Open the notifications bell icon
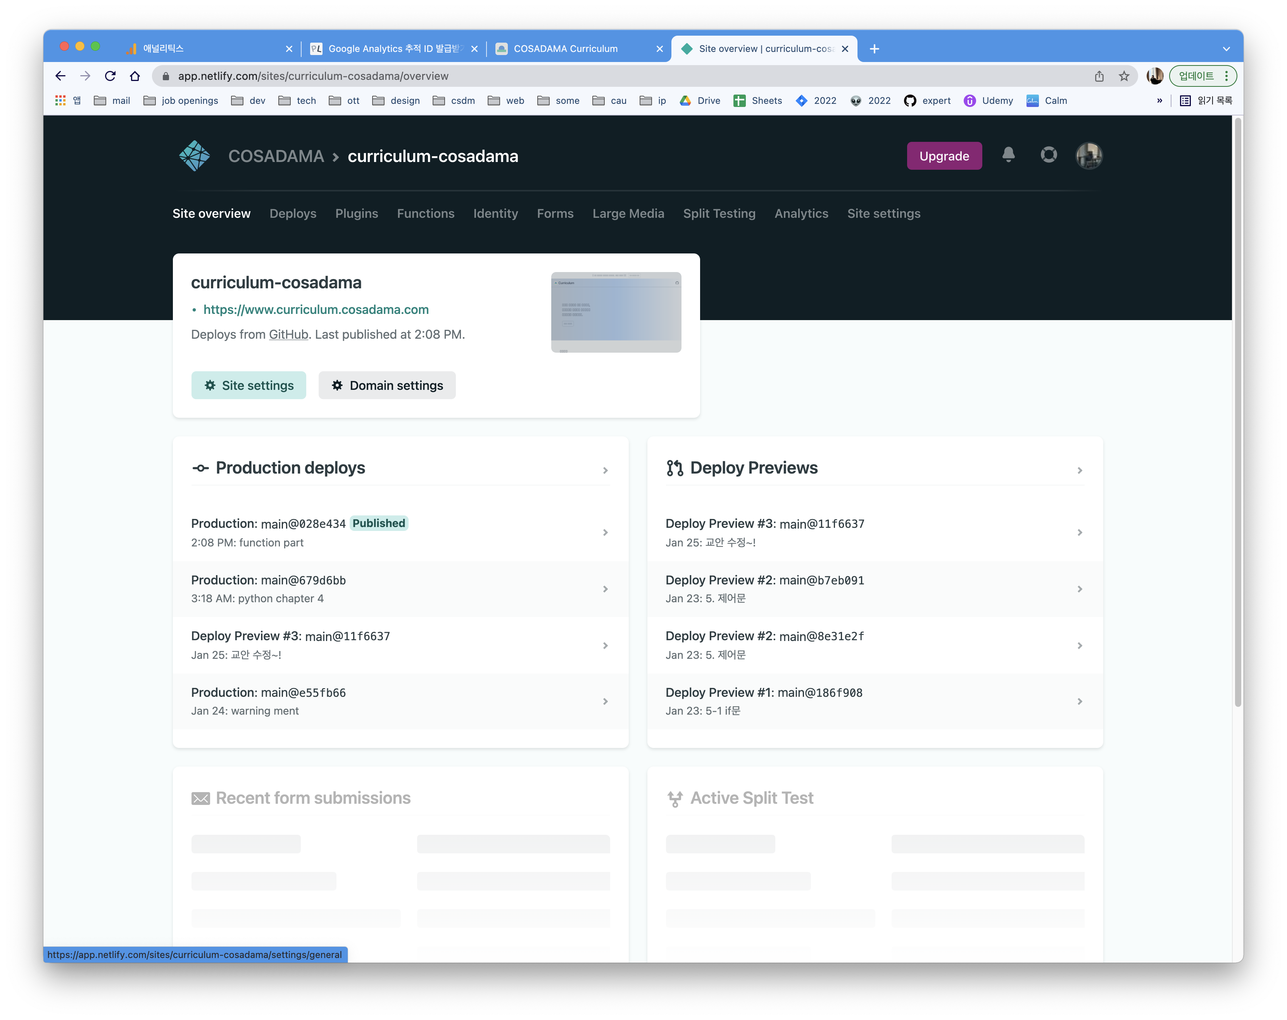 (x=1008, y=156)
